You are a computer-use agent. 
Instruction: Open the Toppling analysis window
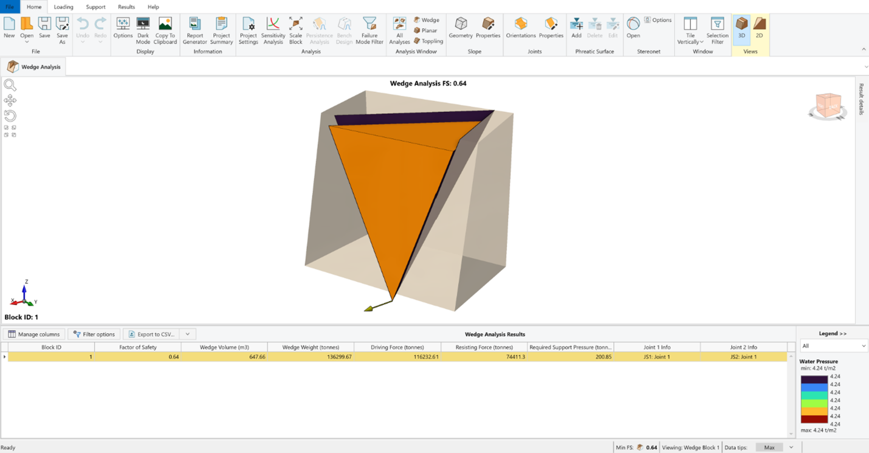click(428, 41)
